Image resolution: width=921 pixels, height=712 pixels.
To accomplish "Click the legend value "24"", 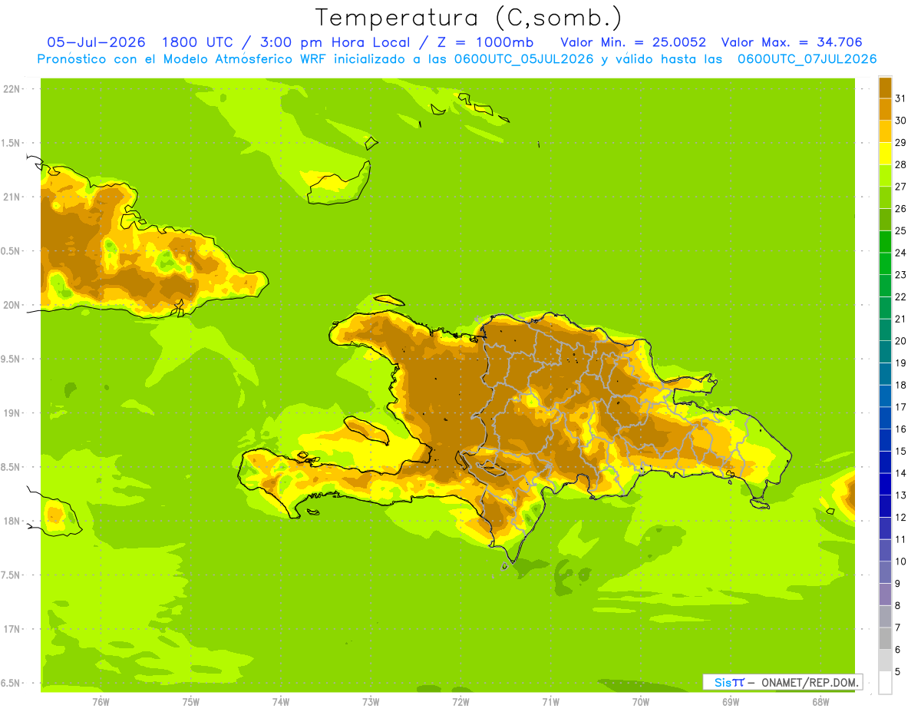I will pyautogui.click(x=900, y=253).
